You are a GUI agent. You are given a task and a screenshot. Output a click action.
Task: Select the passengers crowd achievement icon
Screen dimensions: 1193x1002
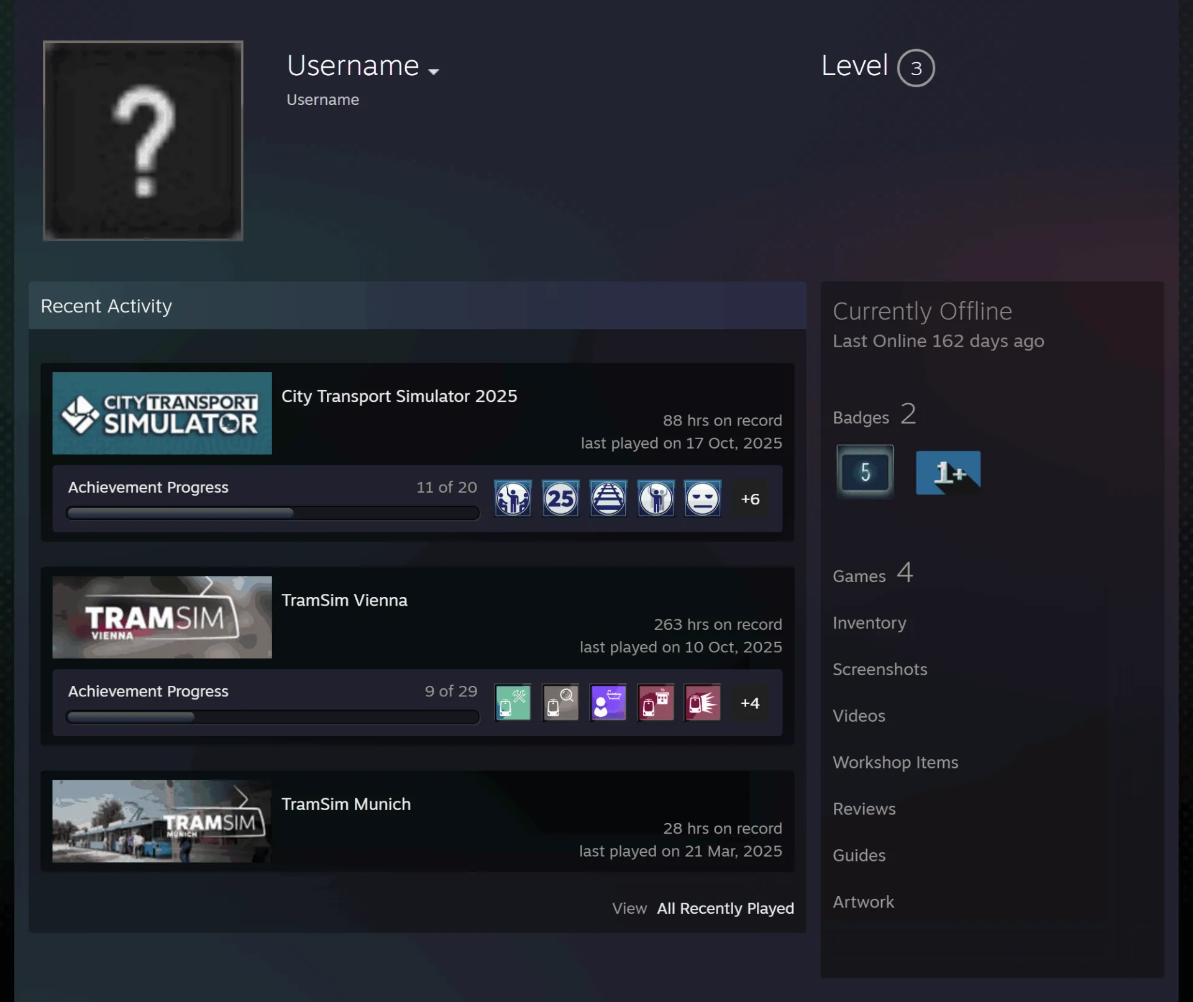coord(513,498)
